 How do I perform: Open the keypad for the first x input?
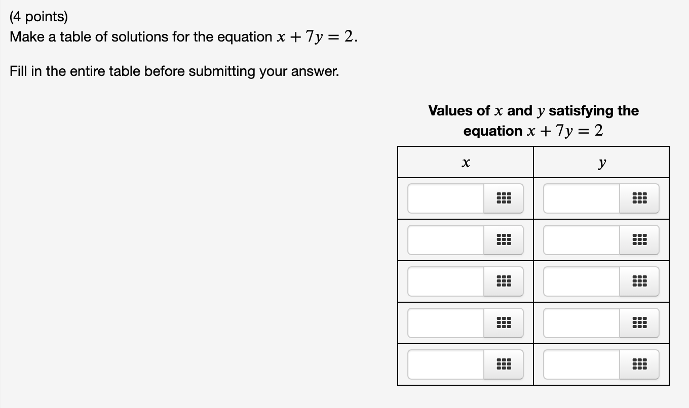point(504,198)
